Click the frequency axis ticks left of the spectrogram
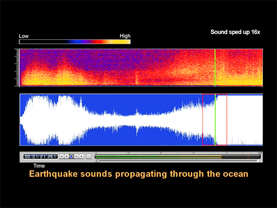 point(18,67)
